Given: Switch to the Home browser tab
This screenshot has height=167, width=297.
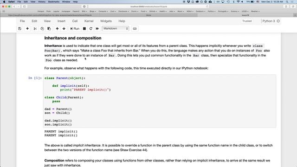Looking at the screenshot, I should point(148,15).
